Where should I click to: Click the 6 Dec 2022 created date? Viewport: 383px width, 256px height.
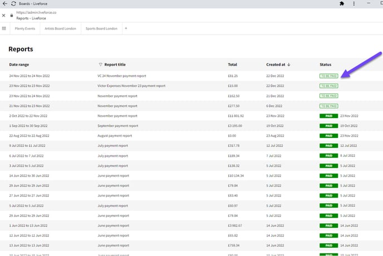coord(274,106)
